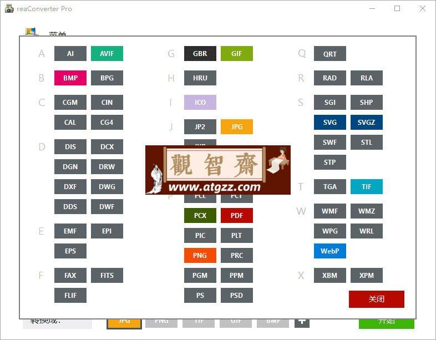The image size is (436, 340).
Task: Pick the DDS format
Action: coord(70,206)
